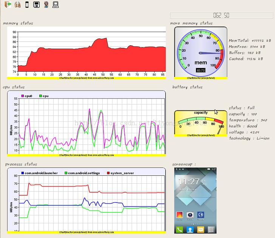Tap the blue Contacts icon in screencap
This screenshot has width=275, height=238.
(190, 229)
